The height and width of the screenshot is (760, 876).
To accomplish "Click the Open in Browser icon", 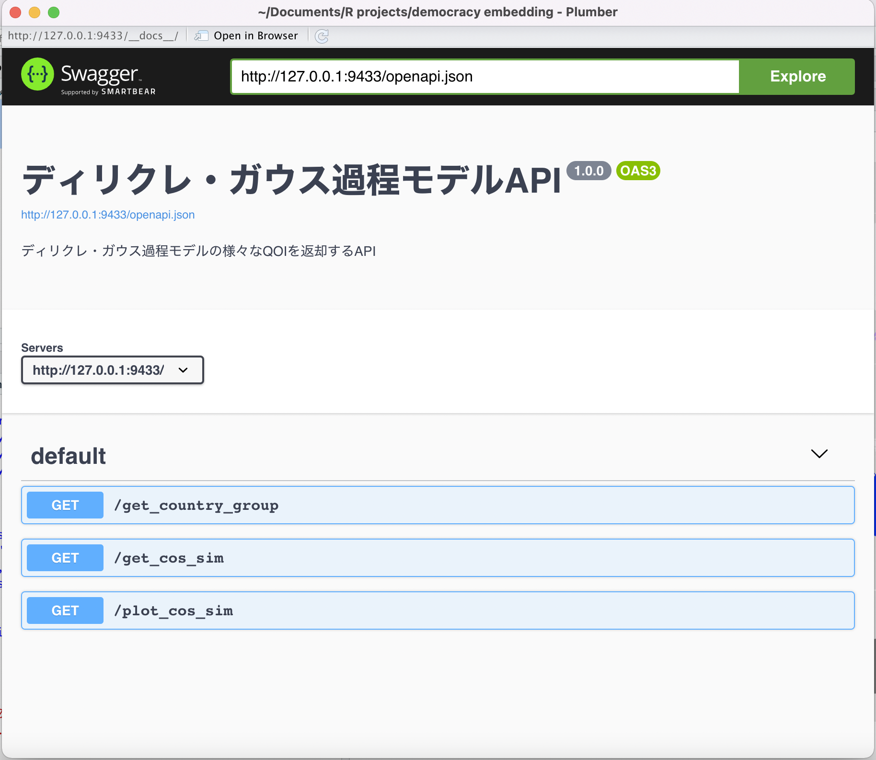I will pos(201,36).
